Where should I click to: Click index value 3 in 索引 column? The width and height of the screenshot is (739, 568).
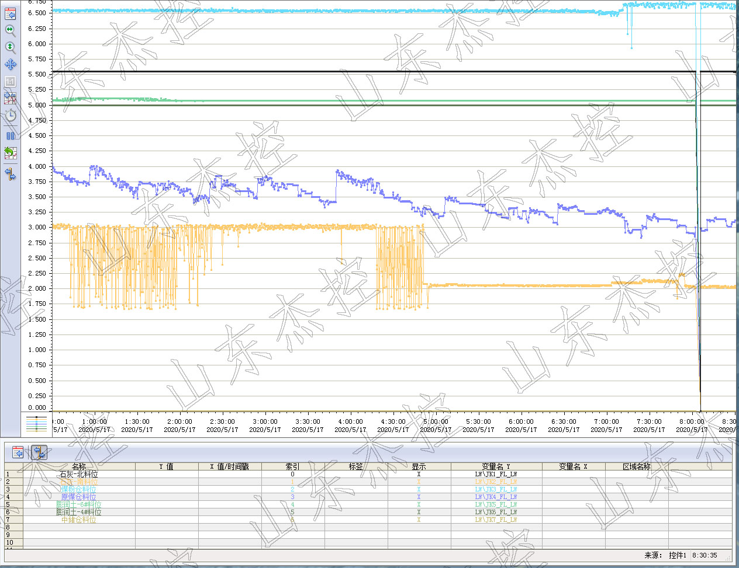(x=293, y=497)
